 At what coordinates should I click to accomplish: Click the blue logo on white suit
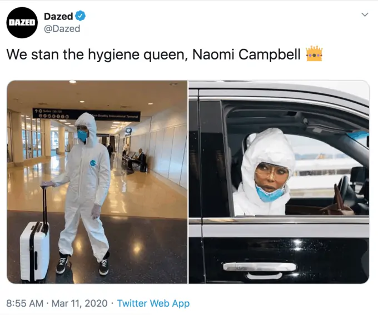coord(93,163)
